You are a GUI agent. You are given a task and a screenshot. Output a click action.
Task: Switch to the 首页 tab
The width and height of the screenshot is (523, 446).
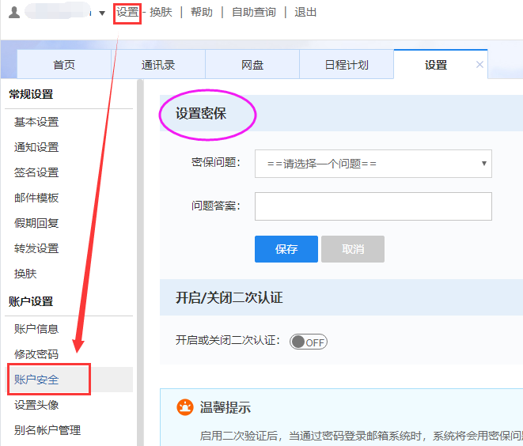[x=64, y=65]
